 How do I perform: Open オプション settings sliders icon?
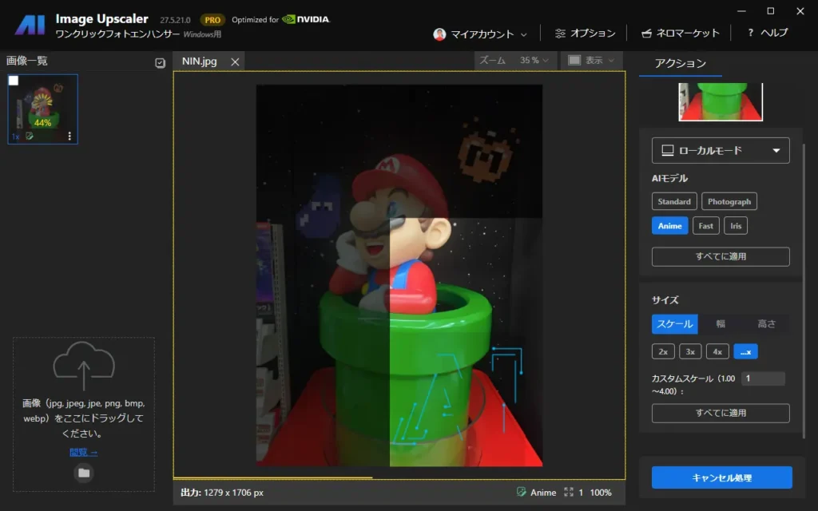click(x=560, y=34)
